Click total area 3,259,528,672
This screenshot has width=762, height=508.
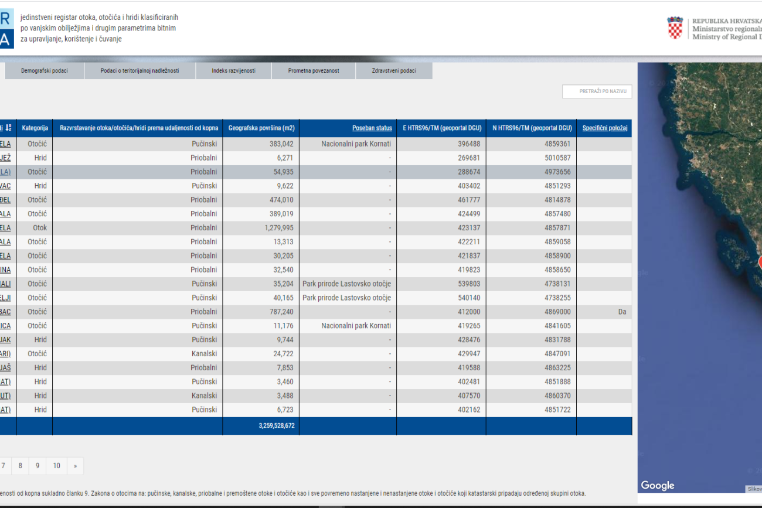tap(276, 426)
